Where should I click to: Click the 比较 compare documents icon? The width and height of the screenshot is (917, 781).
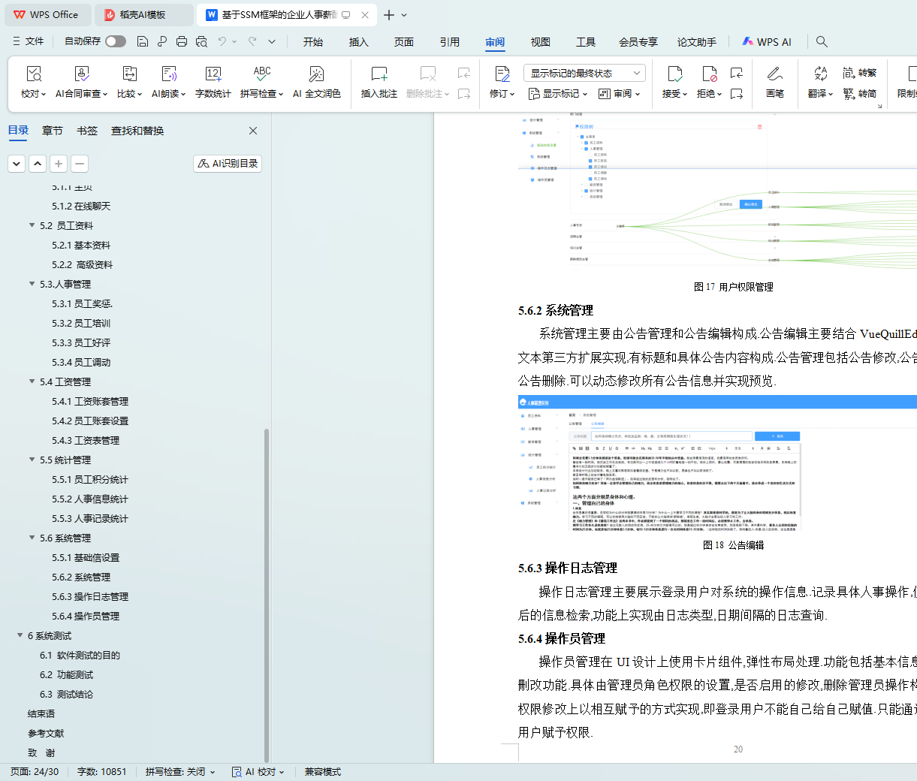129,74
